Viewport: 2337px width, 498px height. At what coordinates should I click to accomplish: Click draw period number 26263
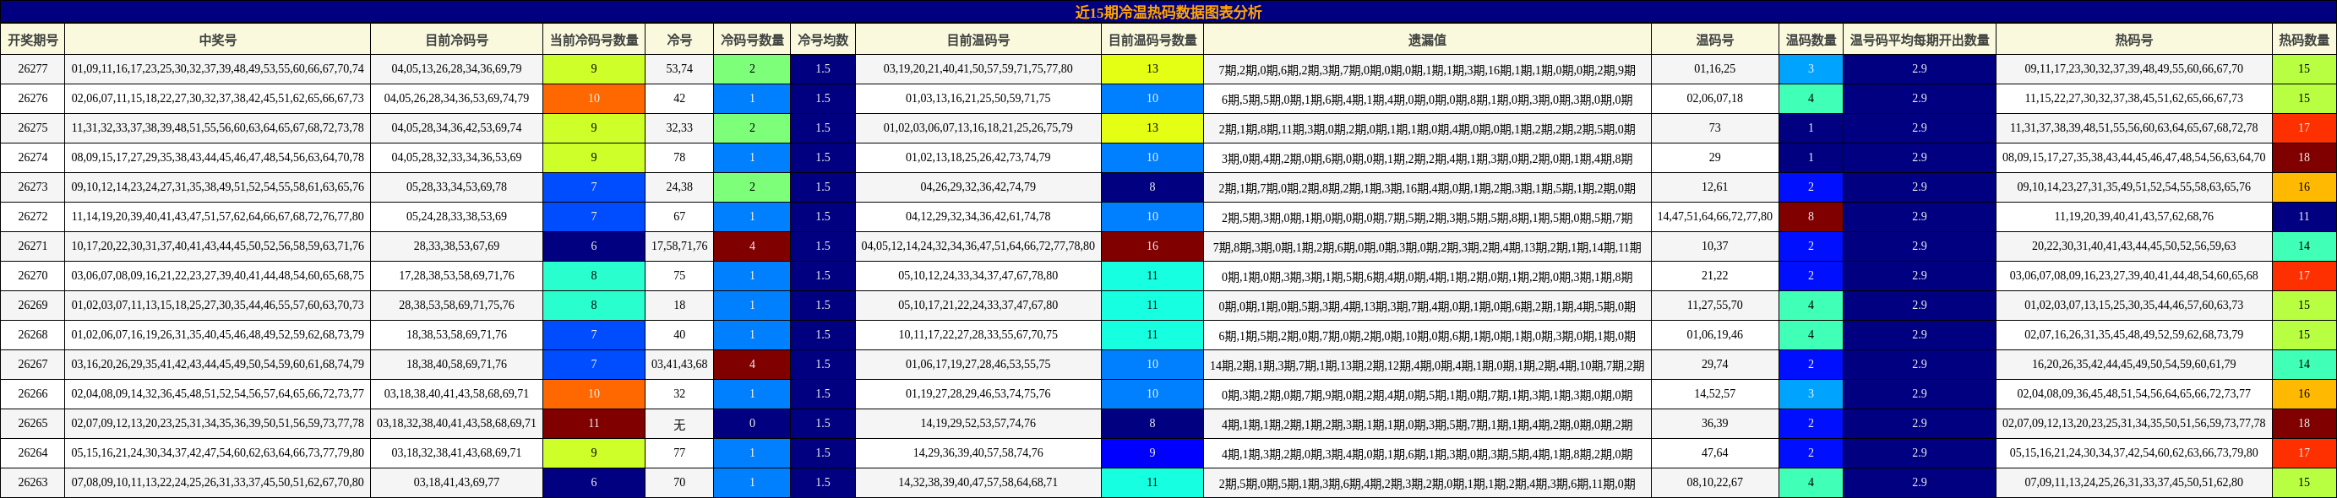[33, 482]
